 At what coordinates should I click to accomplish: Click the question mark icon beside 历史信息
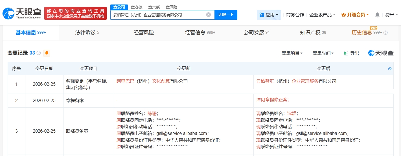[x=385, y=33]
